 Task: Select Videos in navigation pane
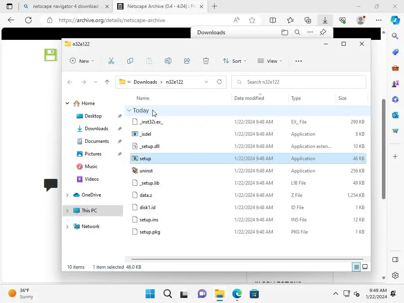(x=92, y=179)
